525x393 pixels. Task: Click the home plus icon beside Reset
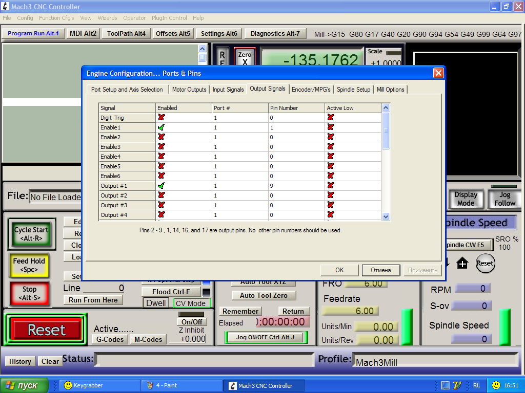point(462,264)
